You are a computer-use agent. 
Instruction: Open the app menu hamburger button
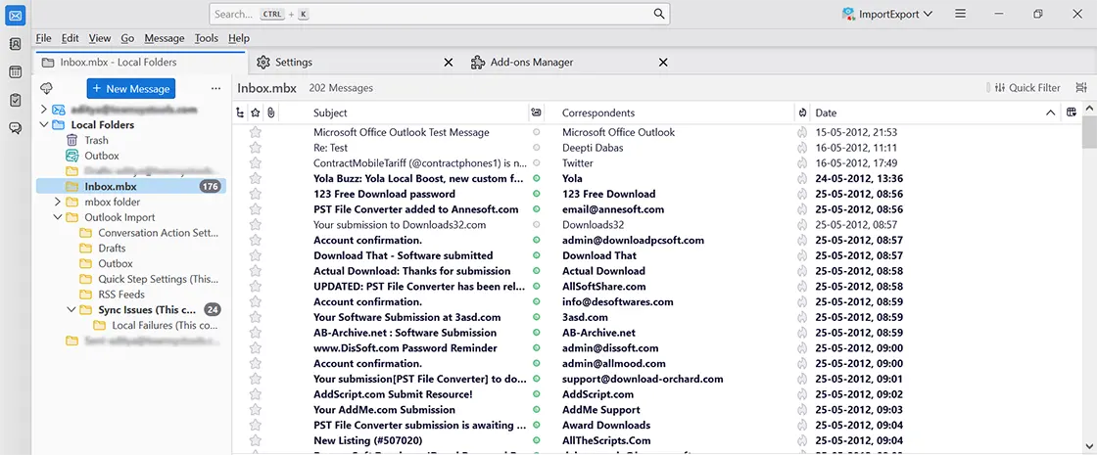961,14
